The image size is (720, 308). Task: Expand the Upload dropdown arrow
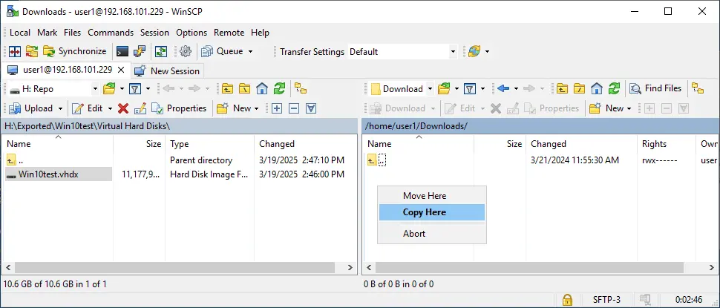coord(61,108)
